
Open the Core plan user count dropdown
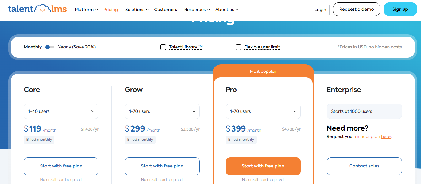coord(61,111)
